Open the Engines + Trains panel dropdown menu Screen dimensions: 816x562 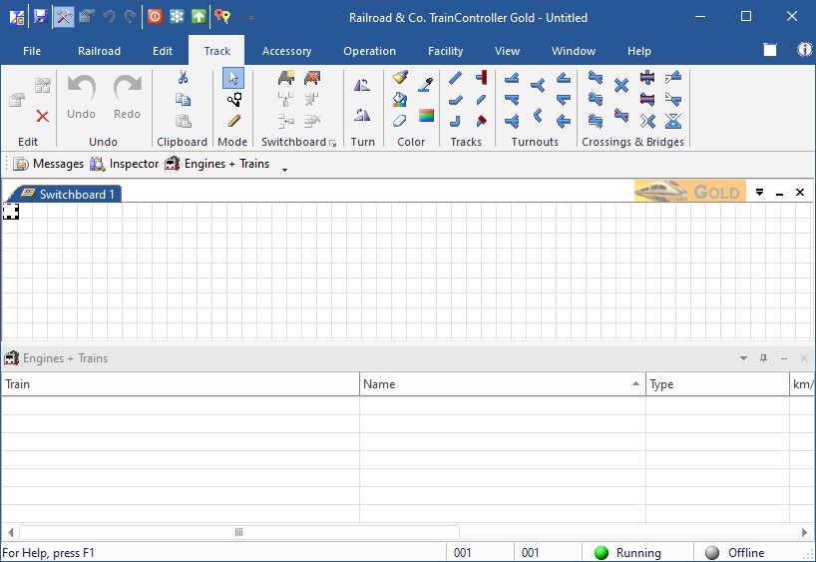(743, 358)
